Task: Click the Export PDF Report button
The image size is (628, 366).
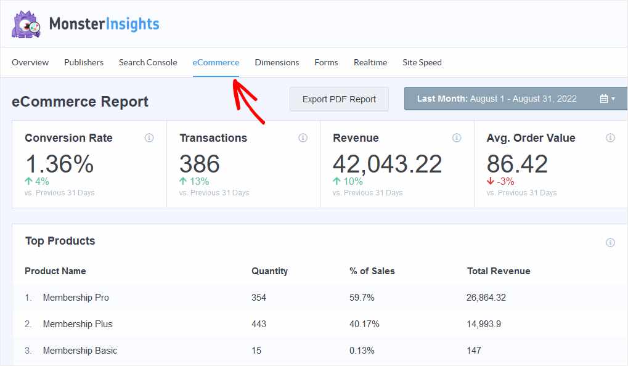Action: (338, 99)
